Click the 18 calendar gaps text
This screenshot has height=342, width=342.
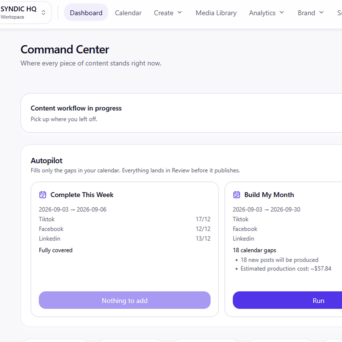pyautogui.click(x=254, y=250)
